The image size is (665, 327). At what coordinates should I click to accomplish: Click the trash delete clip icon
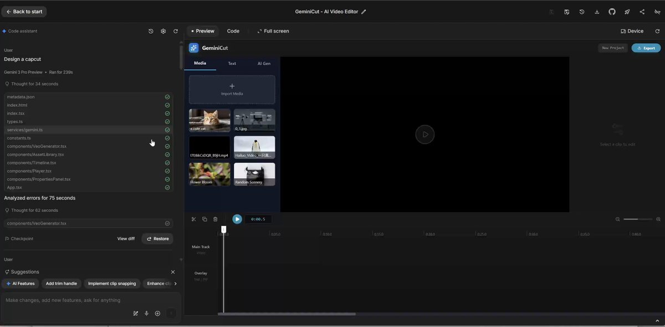(216, 219)
